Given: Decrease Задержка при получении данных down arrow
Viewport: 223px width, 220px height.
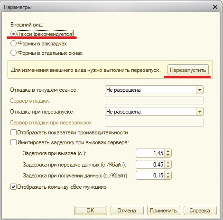Looking at the screenshot, I should pos(168,177).
